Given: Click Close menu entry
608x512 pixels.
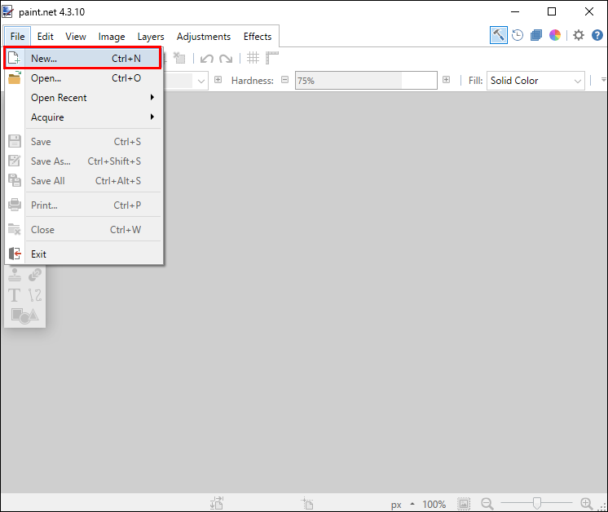Looking at the screenshot, I should tap(82, 230).
